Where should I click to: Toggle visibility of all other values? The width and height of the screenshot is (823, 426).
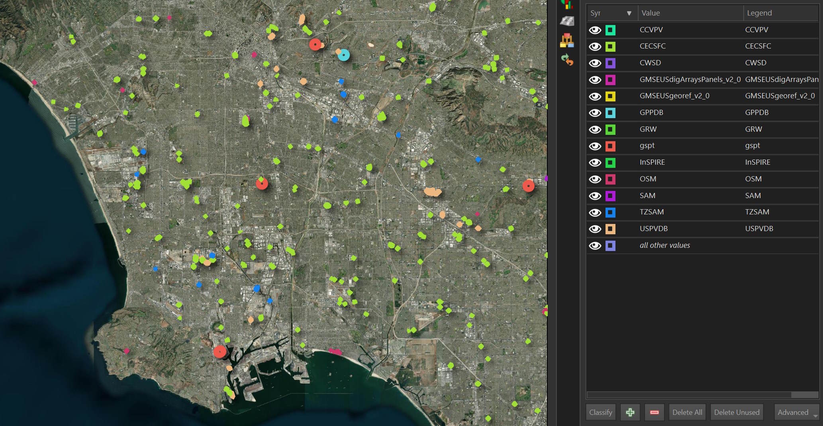(595, 246)
